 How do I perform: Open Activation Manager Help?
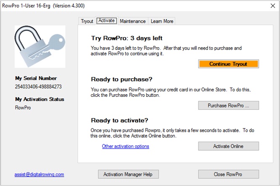tap(128, 174)
